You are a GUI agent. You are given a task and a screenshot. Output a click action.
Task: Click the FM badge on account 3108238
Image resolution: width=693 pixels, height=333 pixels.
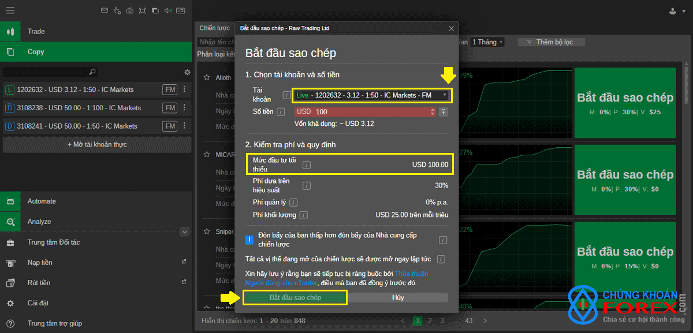click(170, 108)
